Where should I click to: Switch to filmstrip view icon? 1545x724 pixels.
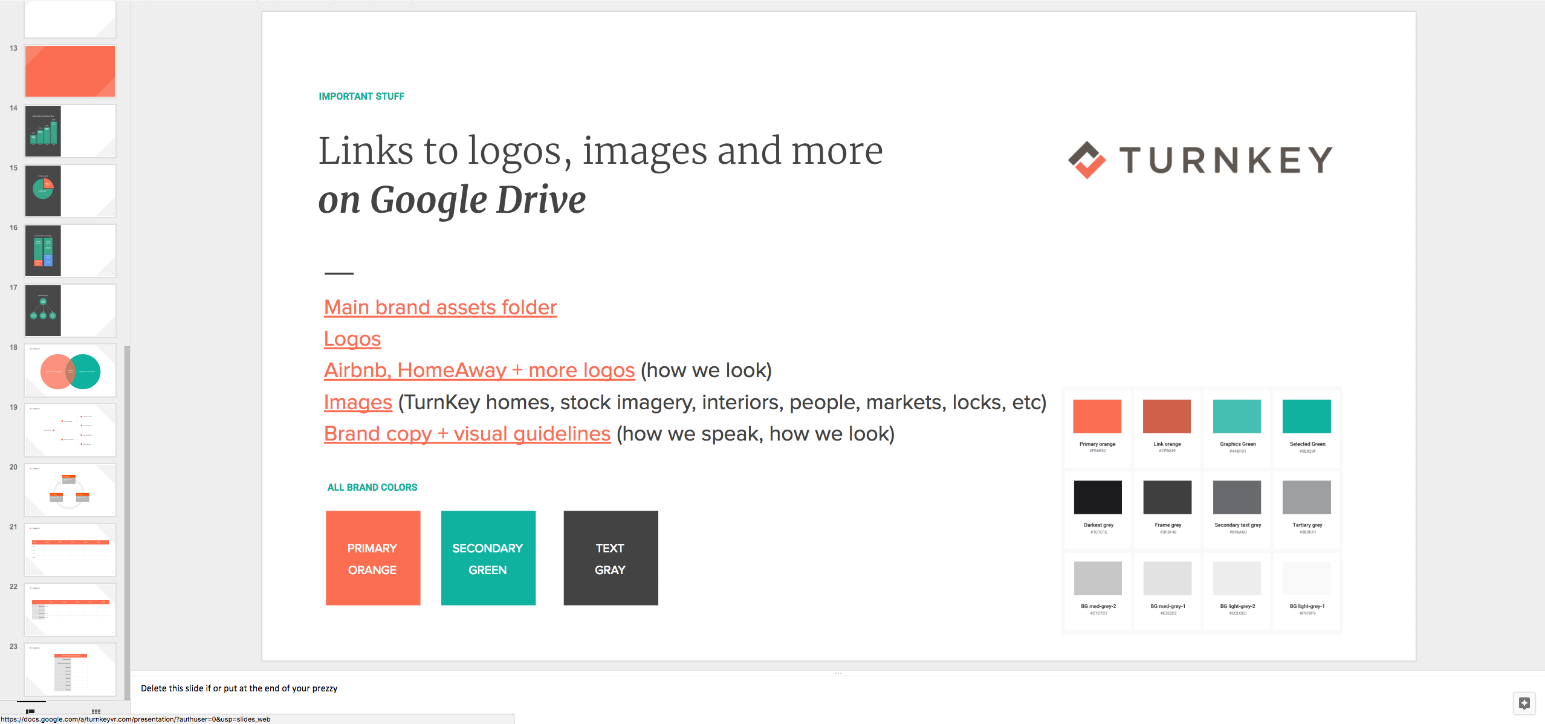tap(30, 711)
